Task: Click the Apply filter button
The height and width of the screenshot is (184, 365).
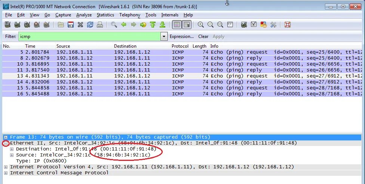Action: click(218, 37)
